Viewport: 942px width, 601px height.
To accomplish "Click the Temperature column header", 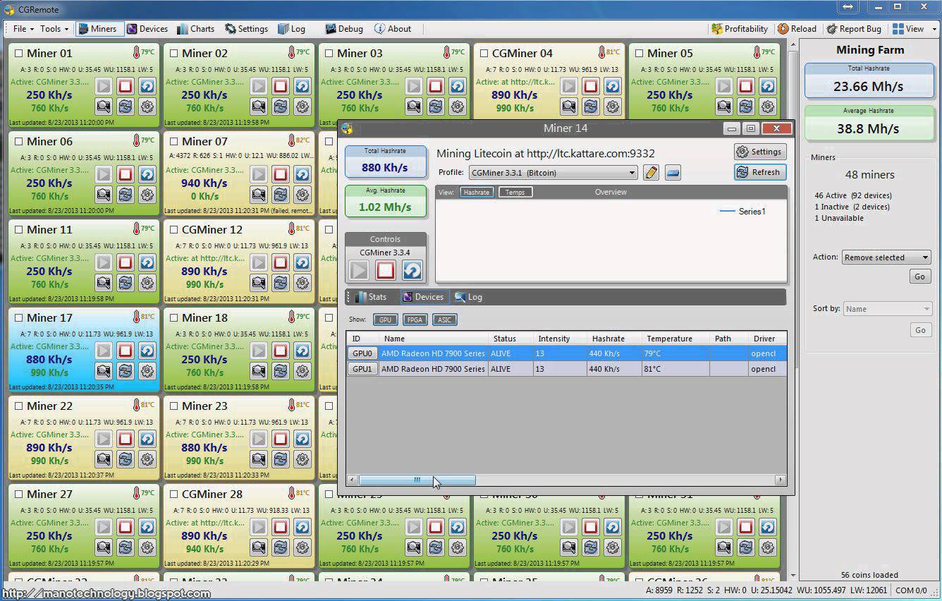I will tap(674, 339).
